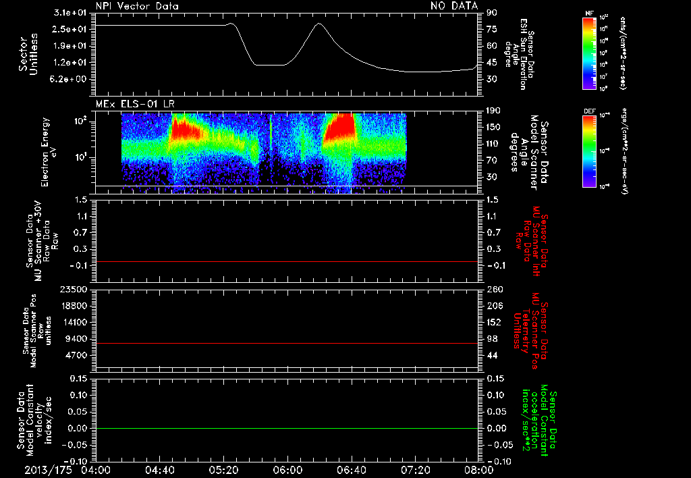This screenshot has height=478, width=691.
Task: Click the sun elevation peak near 06:20
Action: 319,24
